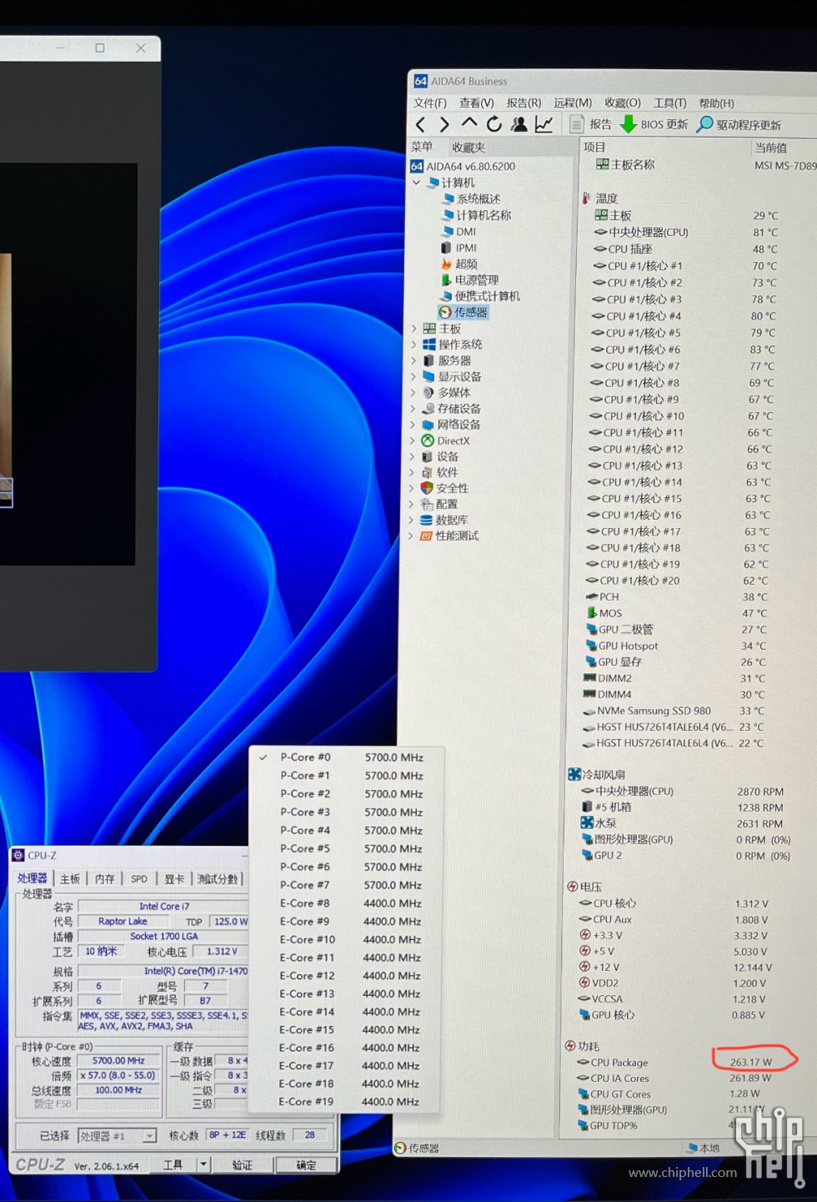Open the arrow beside CPU-Z 工具 button
The image size is (817, 1202).
click(203, 1164)
